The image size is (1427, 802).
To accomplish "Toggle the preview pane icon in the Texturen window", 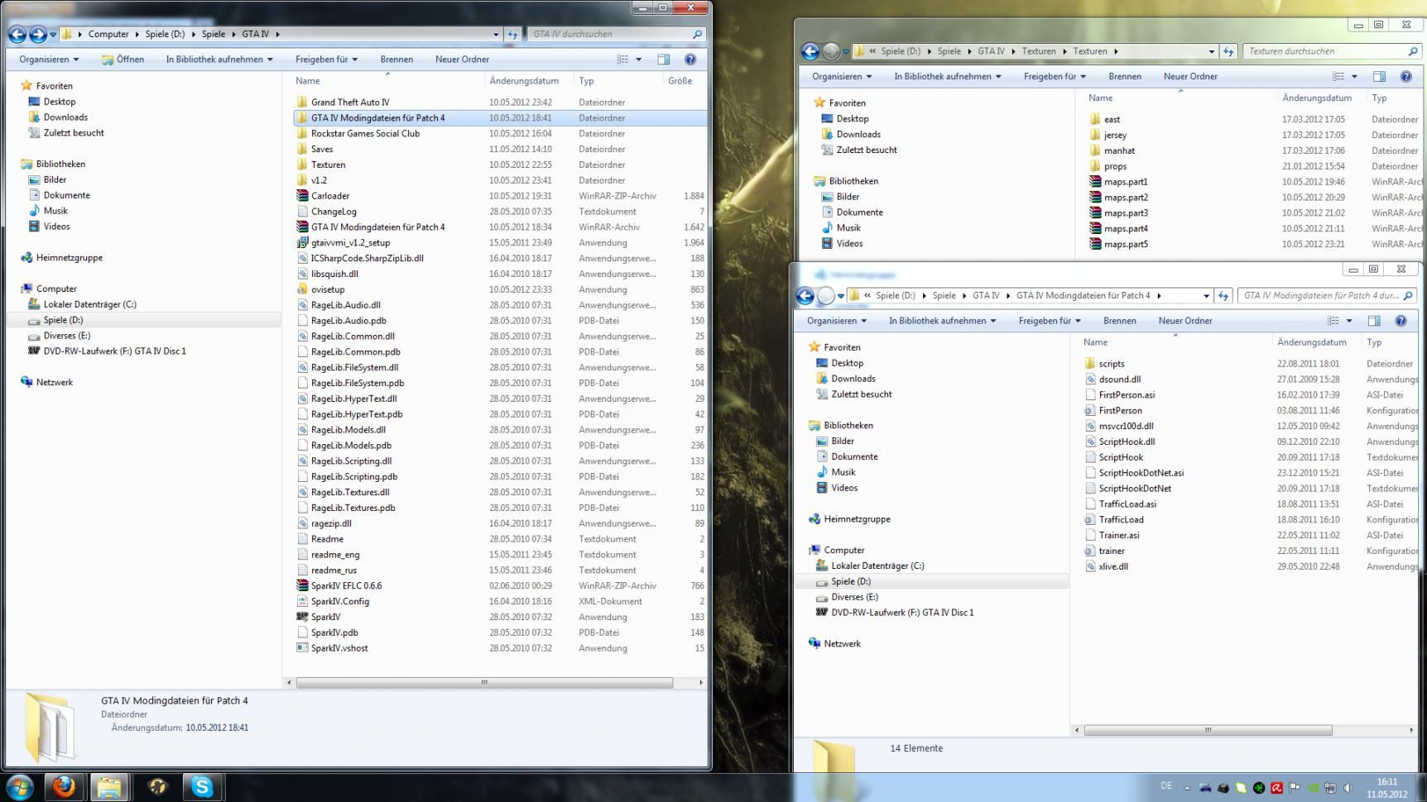I will pyautogui.click(x=1379, y=76).
